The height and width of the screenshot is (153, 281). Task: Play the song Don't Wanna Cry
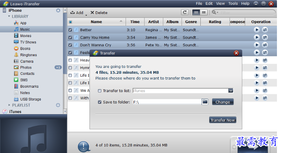(x=257, y=45)
